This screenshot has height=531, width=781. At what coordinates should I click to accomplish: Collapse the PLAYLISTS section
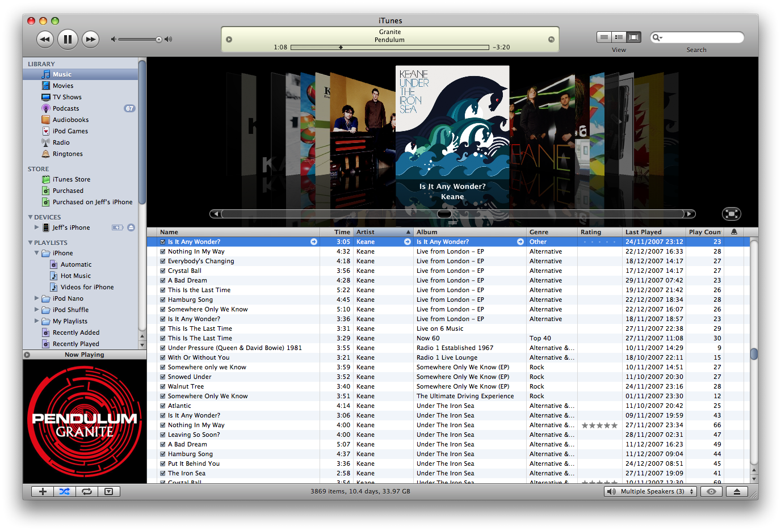pyautogui.click(x=30, y=243)
